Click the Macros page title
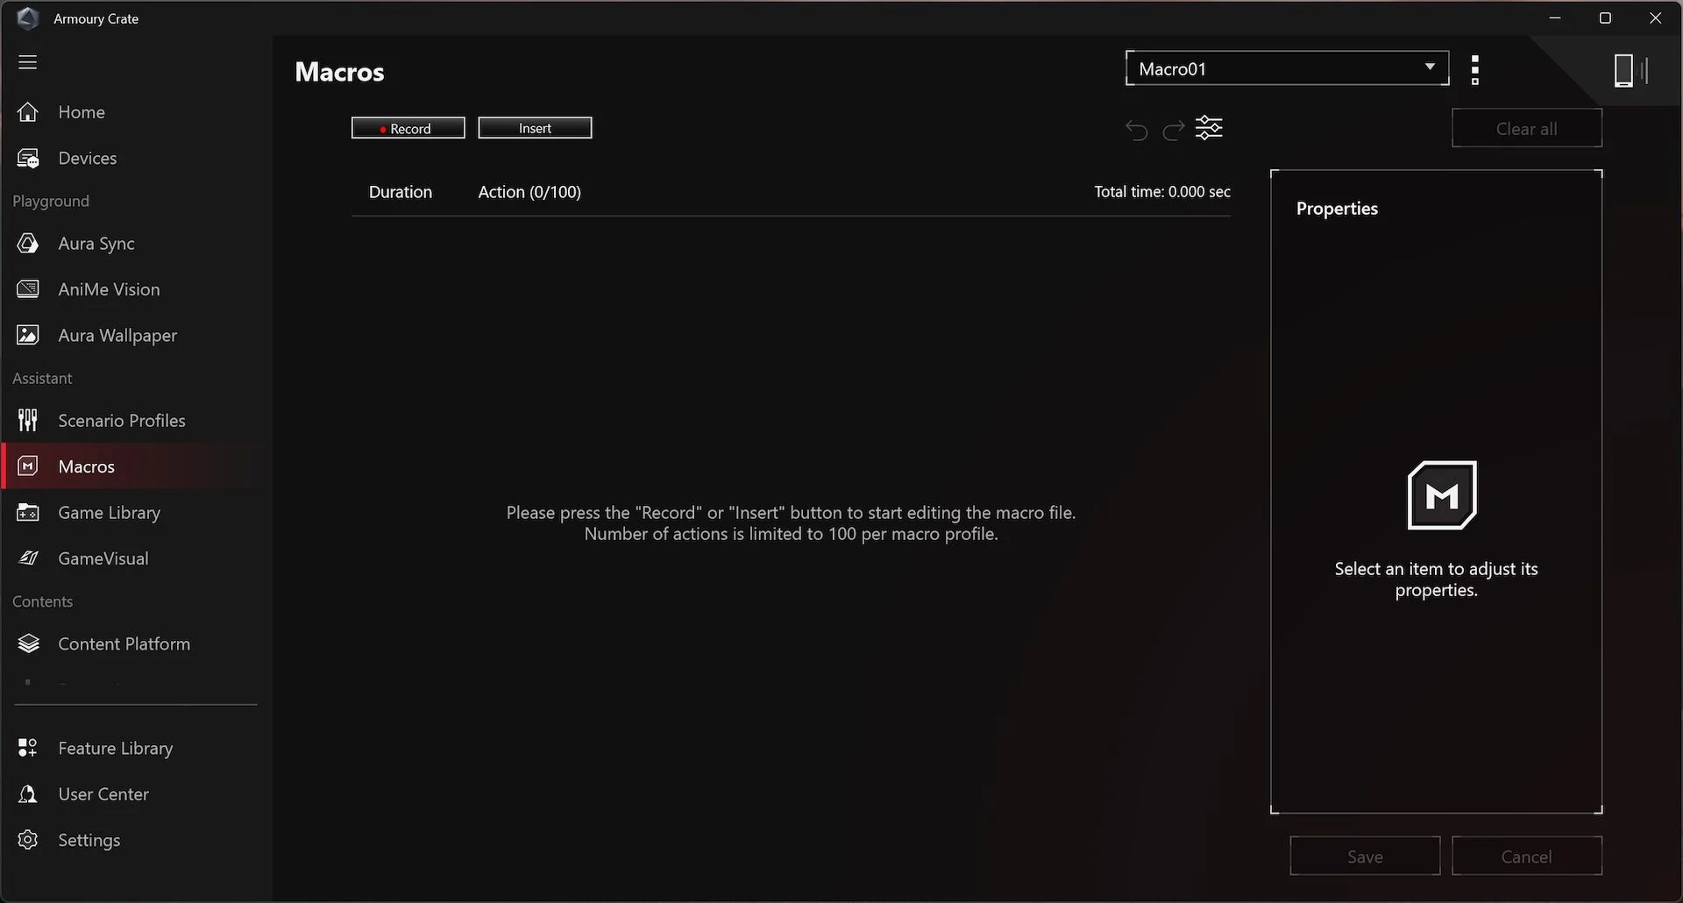This screenshot has height=903, width=1683. [339, 72]
